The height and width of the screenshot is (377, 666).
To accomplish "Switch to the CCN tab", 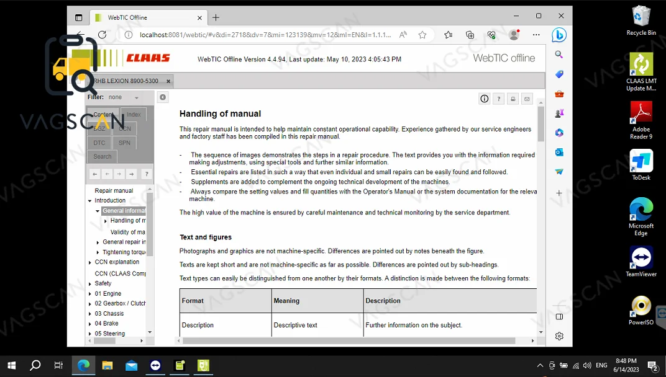I will pyautogui.click(x=125, y=128).
